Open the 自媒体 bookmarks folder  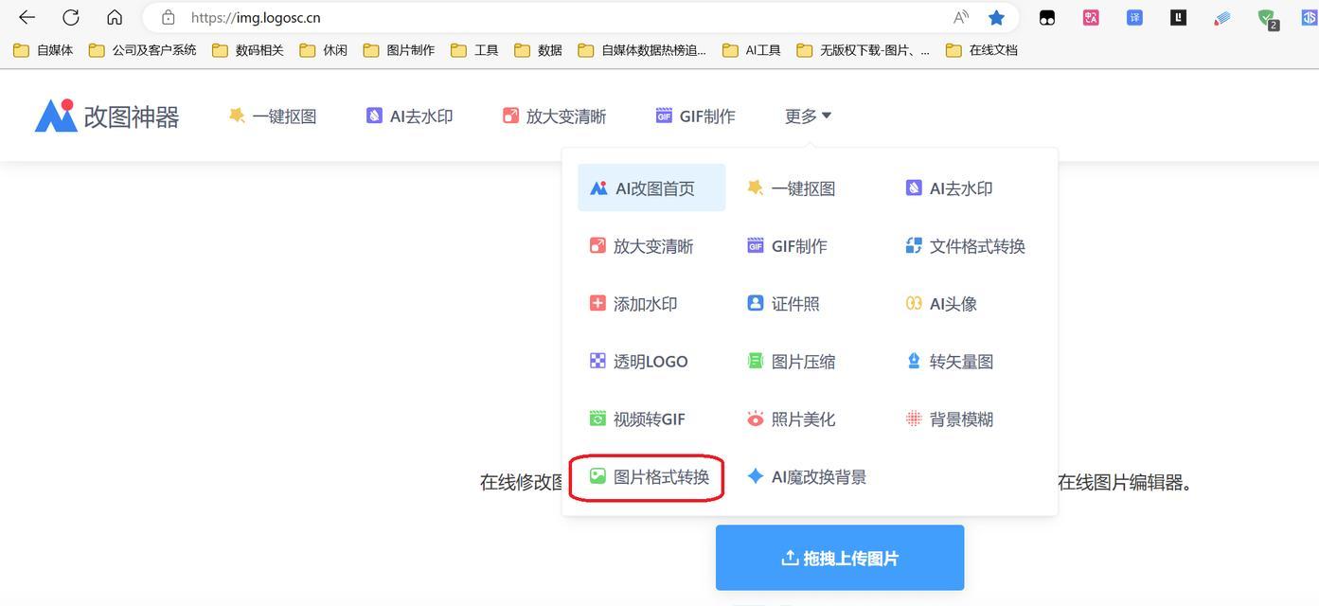pos(44,50)
